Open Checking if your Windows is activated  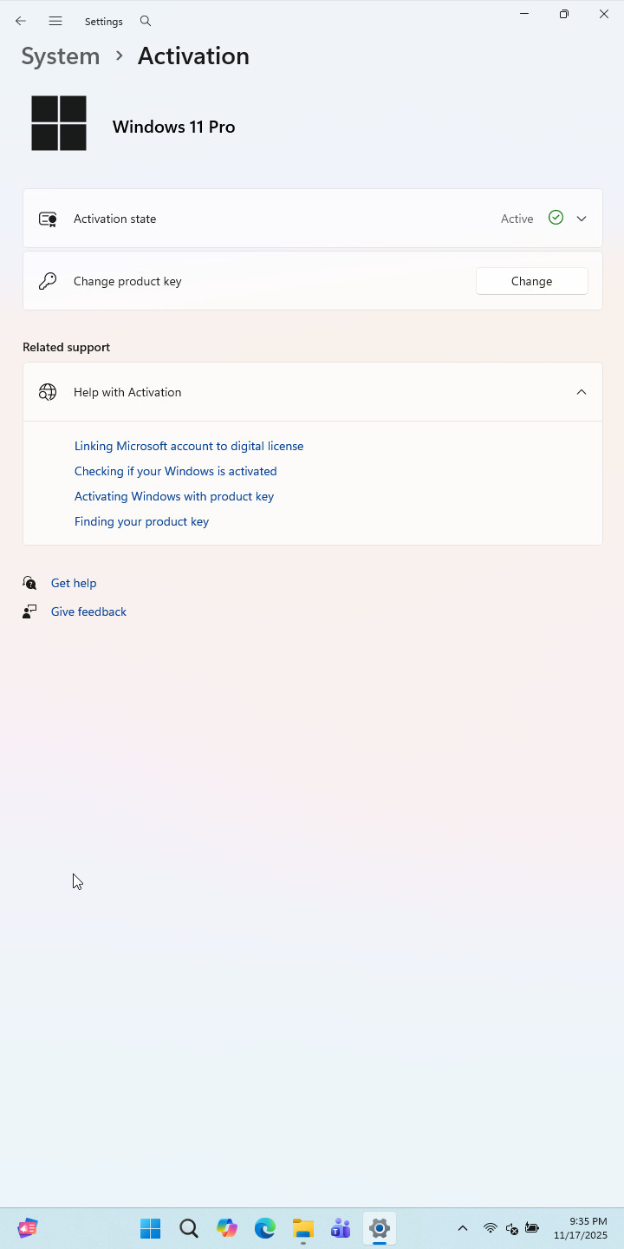[x=176, y=471]
